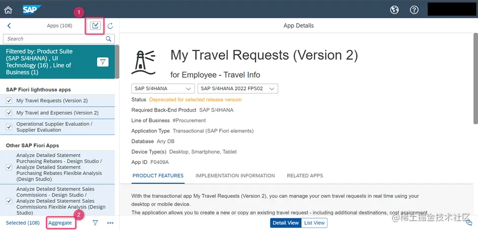This screenshot has height=230, width=478.
Task: Click 'Any DB' database value
Action: 166,141
